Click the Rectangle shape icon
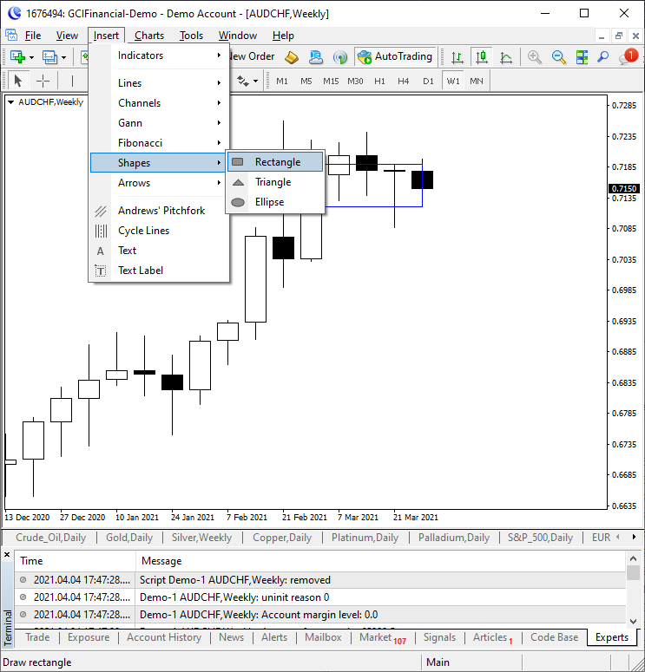This screenshot has height=672, width=645. click(x=237, y=162)
